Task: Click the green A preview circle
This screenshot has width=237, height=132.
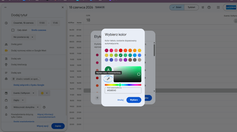Action: click(x=108, y=69)
